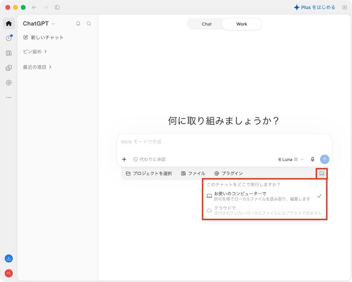Start 新しいチャット
The height and width of the screenshot is (282, 352).
43,37
